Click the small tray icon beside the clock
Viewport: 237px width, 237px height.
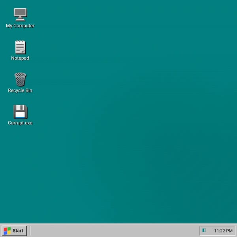(x=204, y=230)
